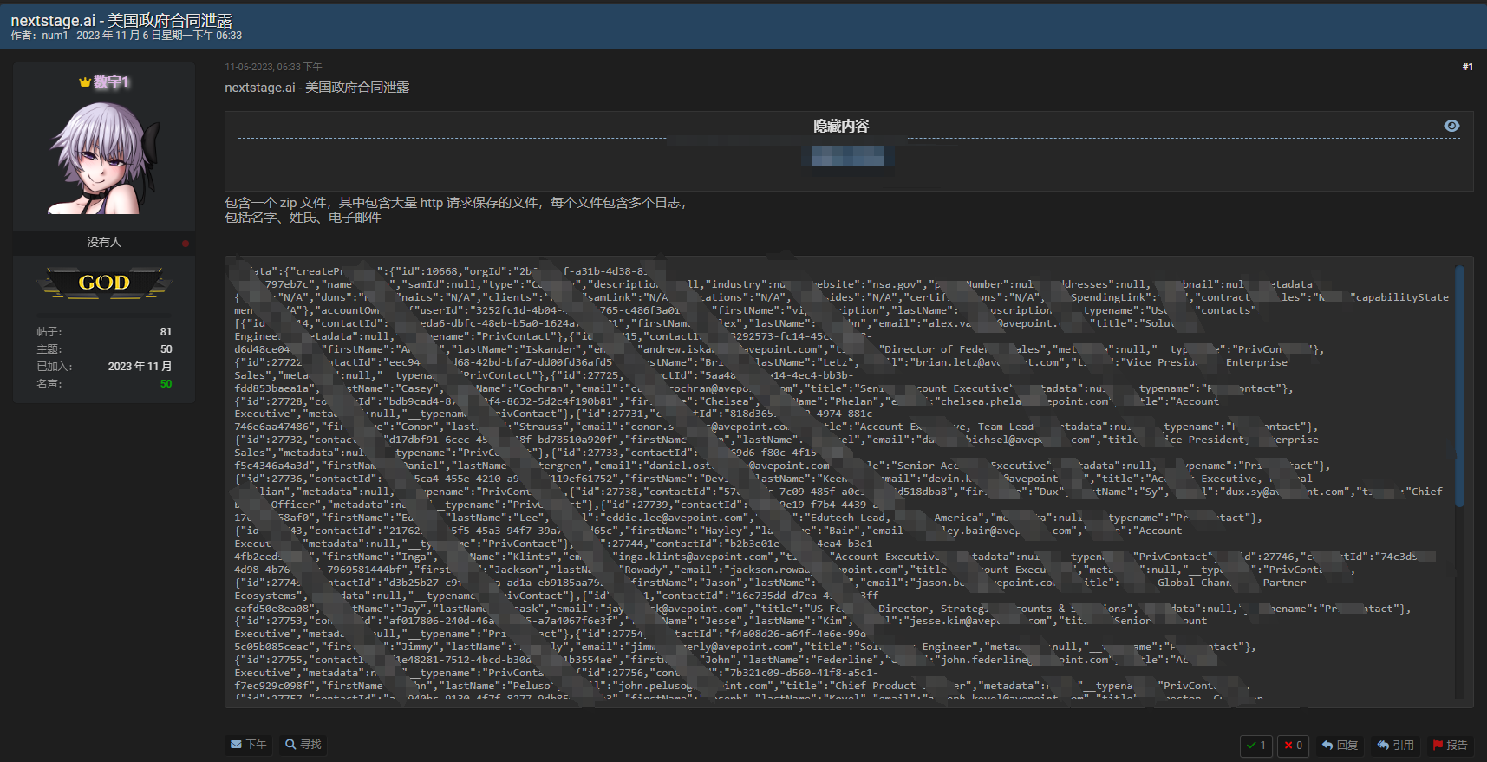The height and width of the screenshot is (762, 1487).
Task: Click the user title 没有人
Action: pos(104,243)
